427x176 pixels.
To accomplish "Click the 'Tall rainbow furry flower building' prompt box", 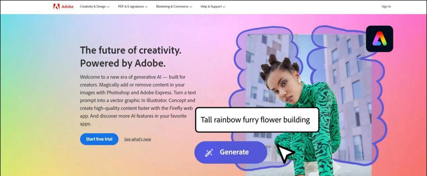I will tap(257, 120).
